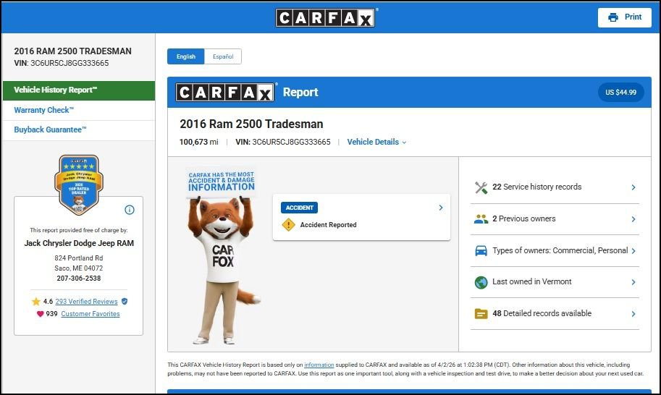
Task: Expand the 22 Service history records row
Action: tap(633, 187)
